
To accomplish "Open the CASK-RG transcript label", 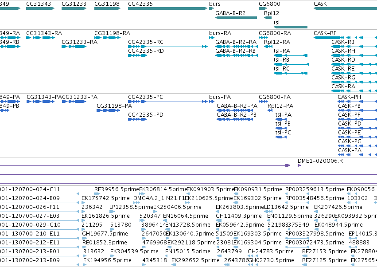I will pos(343,78).
